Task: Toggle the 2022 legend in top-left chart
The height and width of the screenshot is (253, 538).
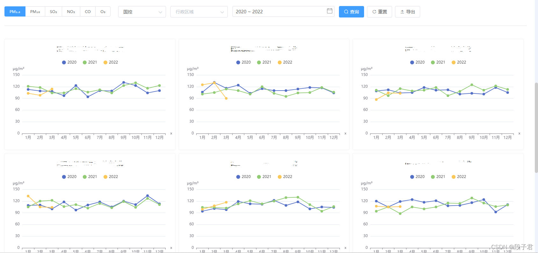Action: tap(111, 62)
